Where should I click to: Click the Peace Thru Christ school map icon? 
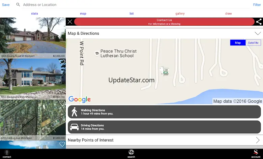click(97, 54)
